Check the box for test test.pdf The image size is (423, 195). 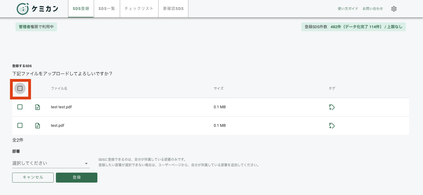coord(20,107)
